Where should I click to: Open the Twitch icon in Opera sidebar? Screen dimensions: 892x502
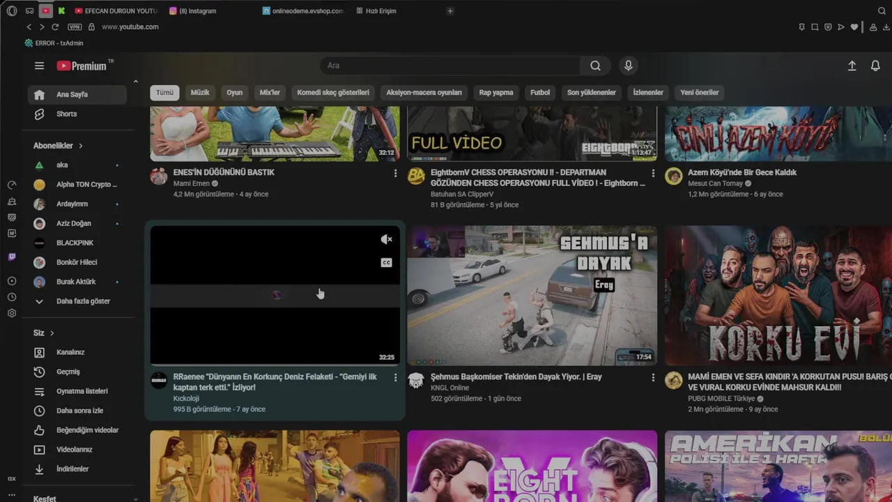pos(12,257)
